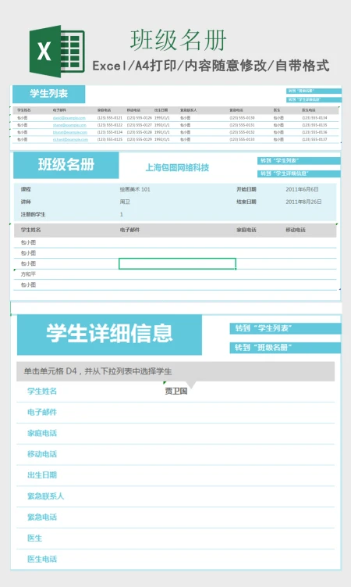Click the 移动电话 label in the details form

pos(42,454)
